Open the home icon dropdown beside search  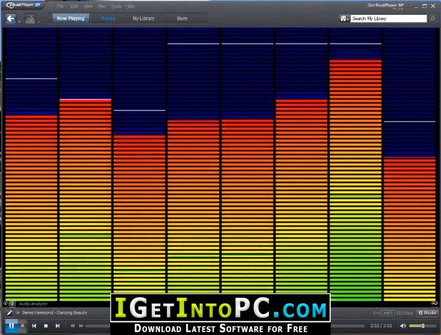tap(344, 18)
